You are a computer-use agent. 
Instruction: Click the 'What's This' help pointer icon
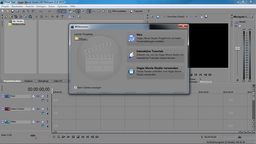click(148, 11)
